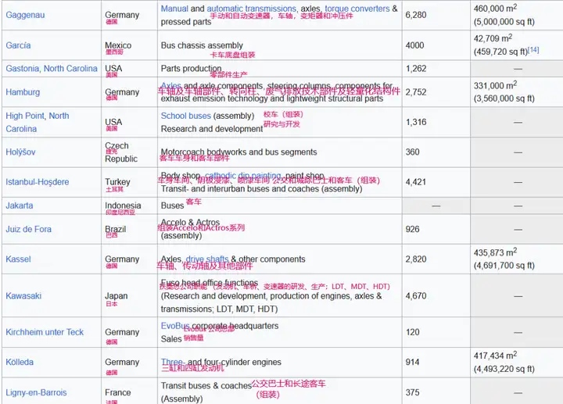The width and height of the screenshot is (563, 404).
Task: Select the employee count 1,262
Action: [416, 69]
